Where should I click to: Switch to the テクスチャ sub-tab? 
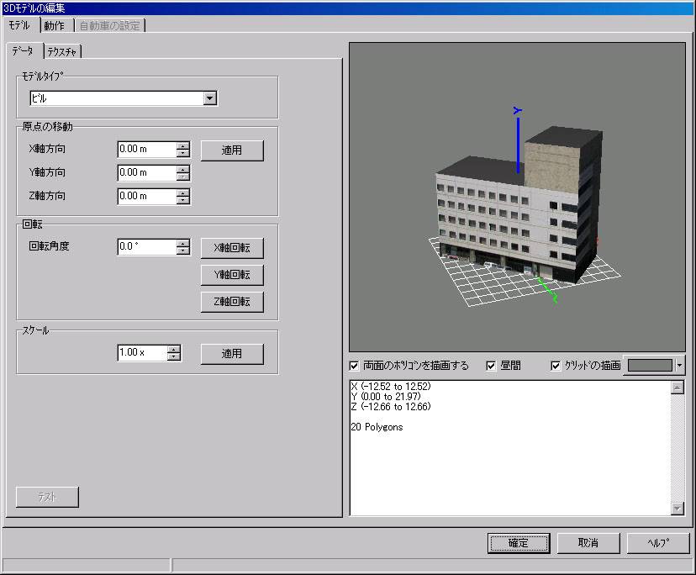coord(62,52)
